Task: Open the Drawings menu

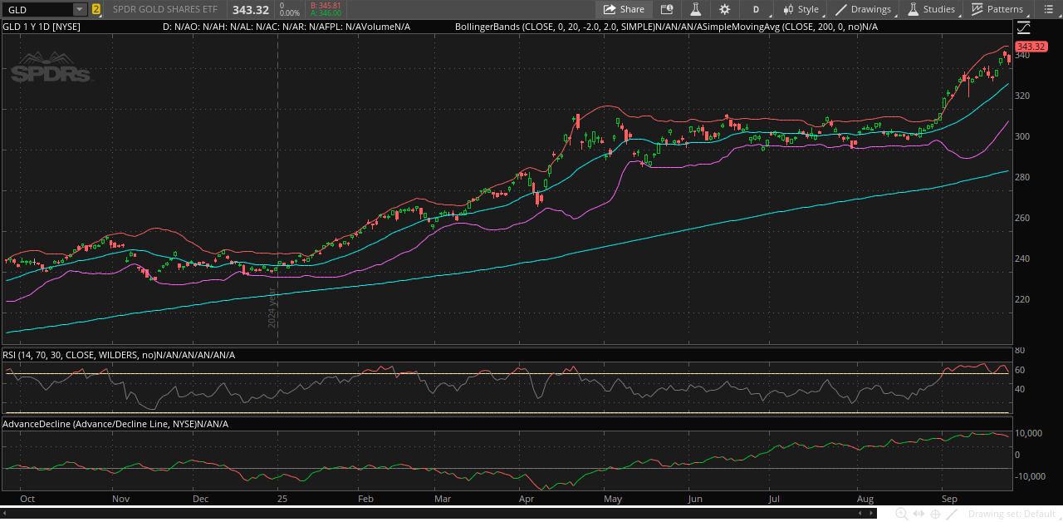Action: pos(863,9)
